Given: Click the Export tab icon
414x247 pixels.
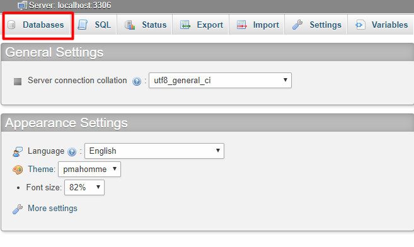Looking at the screenshot, I should 185,25.
